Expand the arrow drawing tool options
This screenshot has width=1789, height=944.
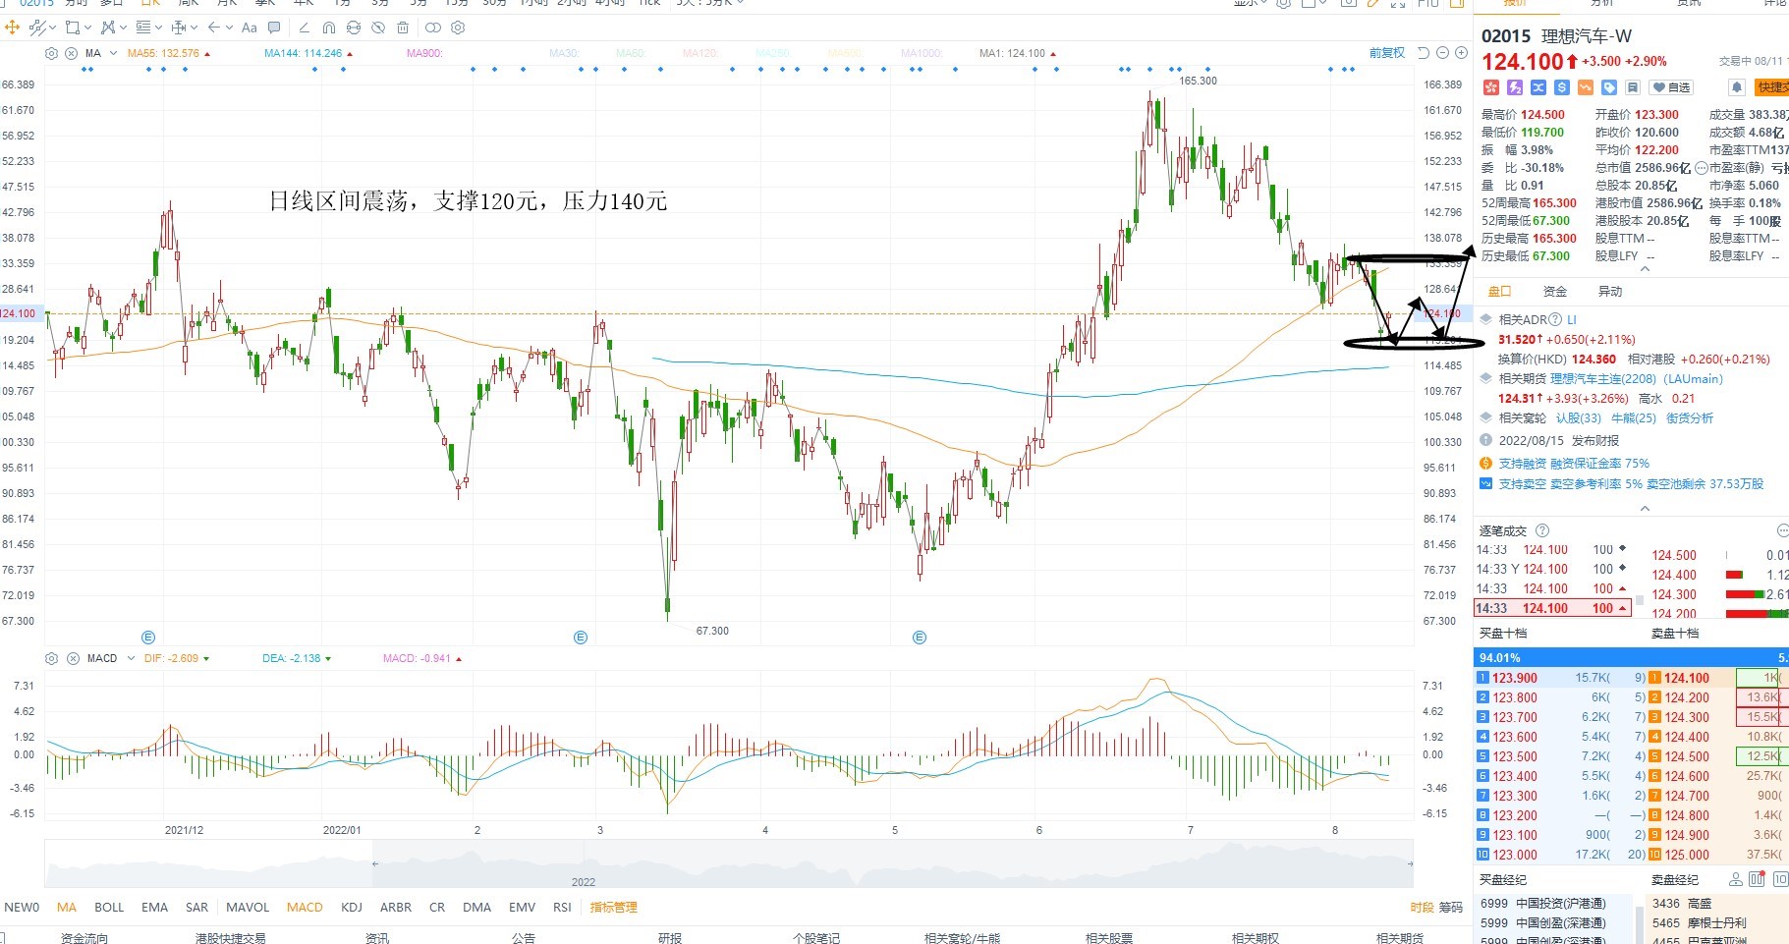click(229, 28)
